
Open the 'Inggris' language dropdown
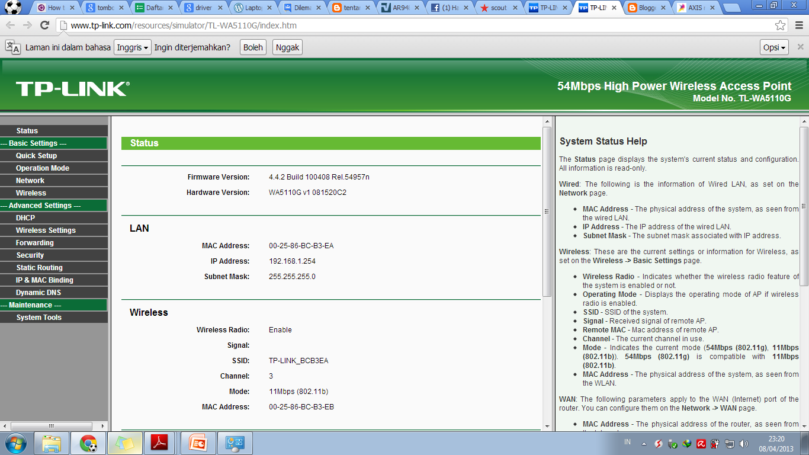click(x=132, y=47)
